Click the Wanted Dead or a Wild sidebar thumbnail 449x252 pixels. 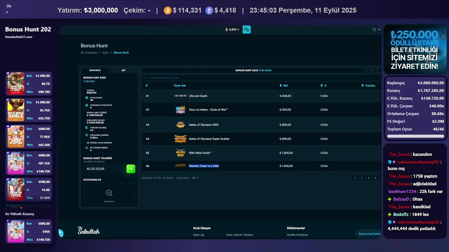[16, 84]
